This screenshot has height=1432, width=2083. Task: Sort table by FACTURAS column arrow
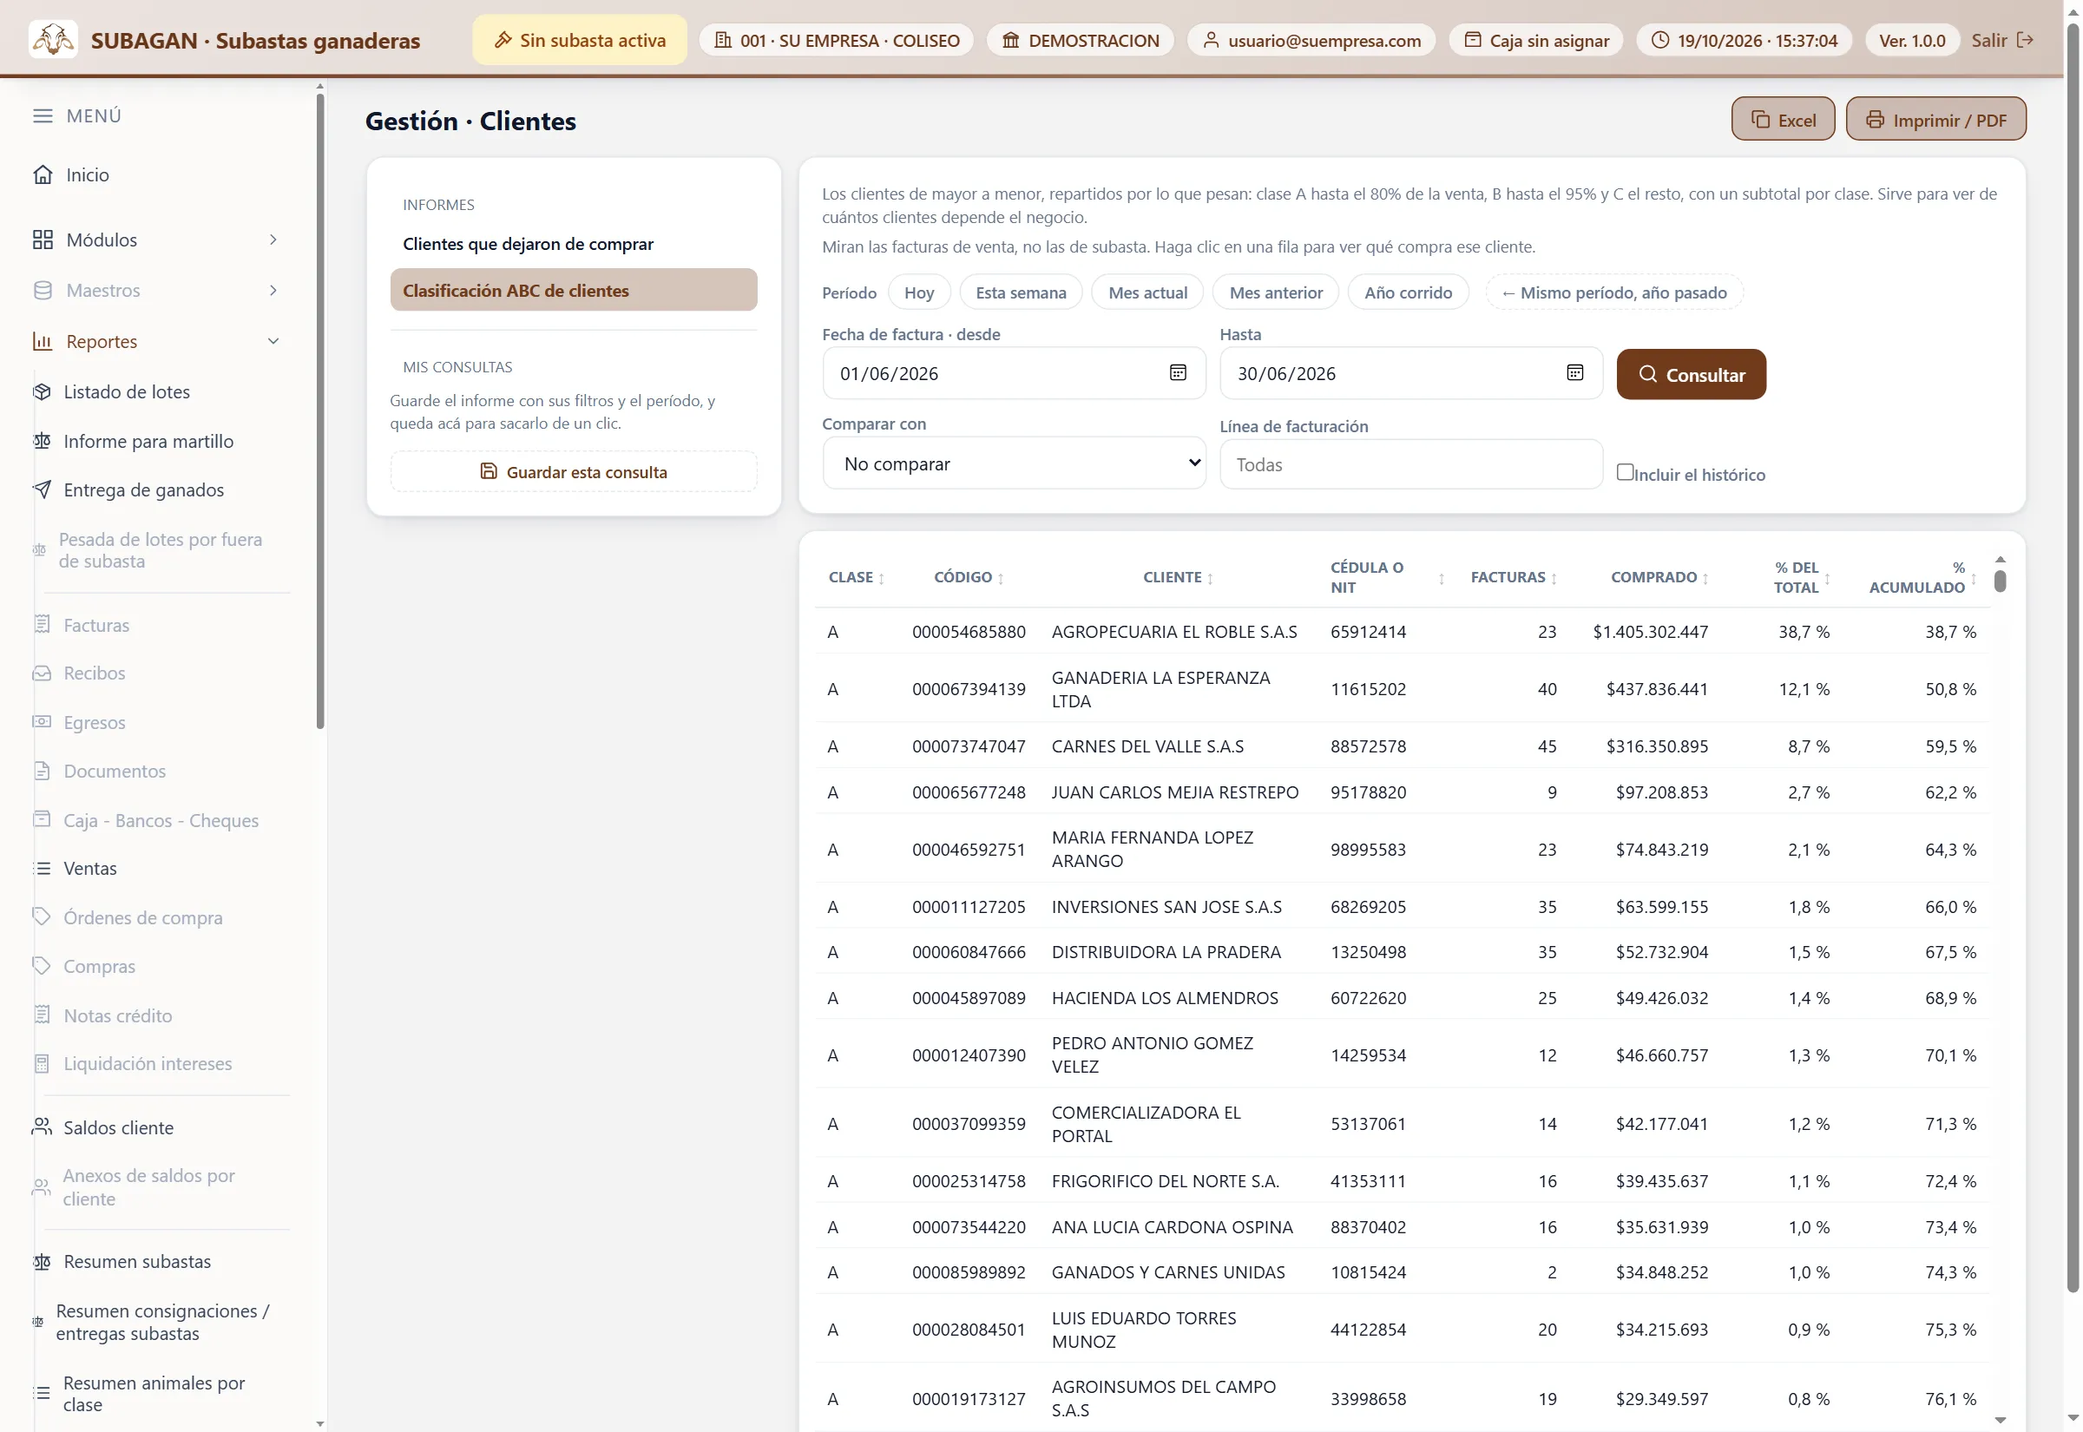click(x=1554, y=579)
